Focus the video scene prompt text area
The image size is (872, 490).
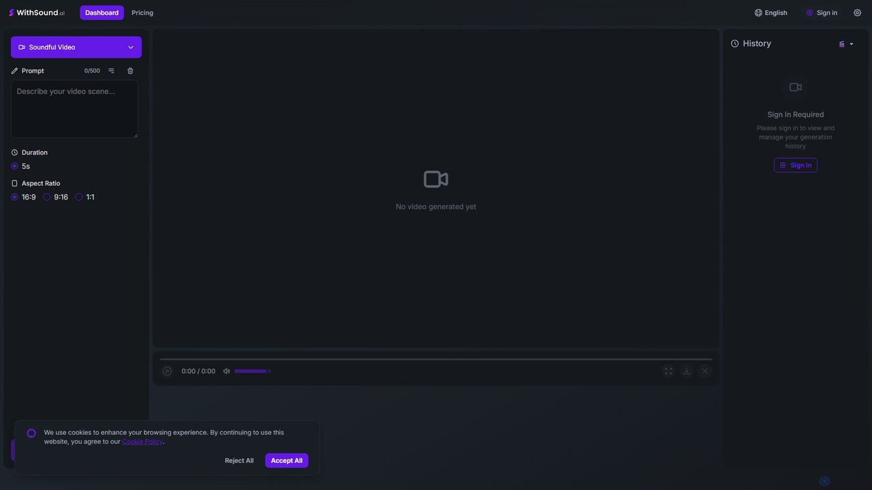[74, 109]
